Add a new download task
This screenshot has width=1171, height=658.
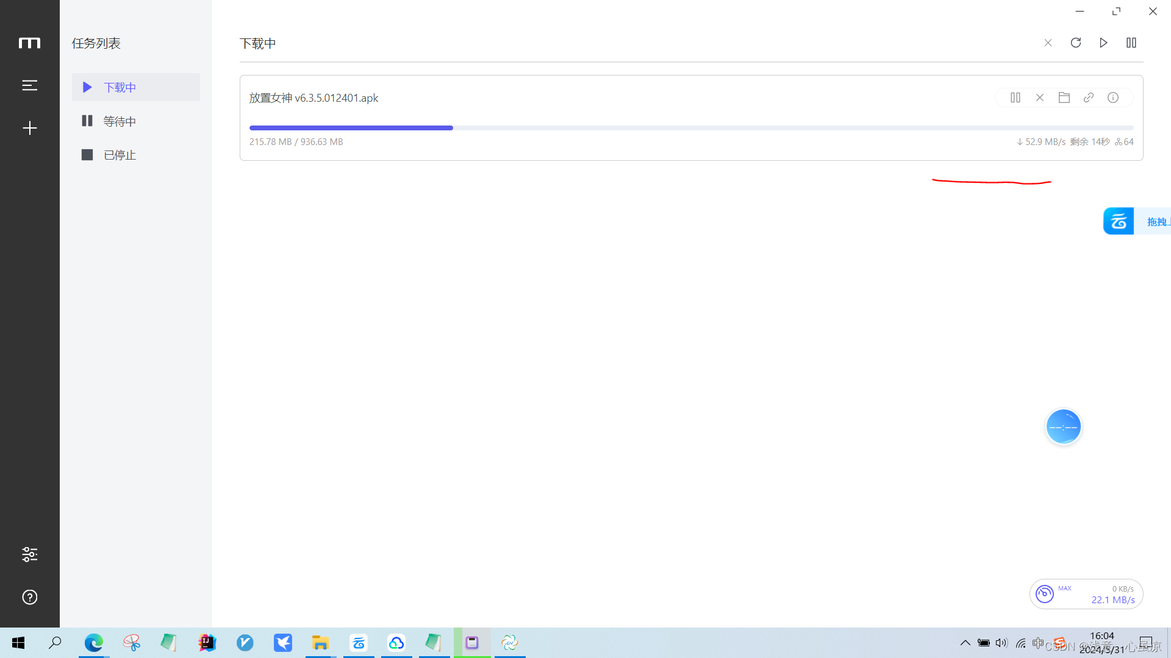[29, 128]
